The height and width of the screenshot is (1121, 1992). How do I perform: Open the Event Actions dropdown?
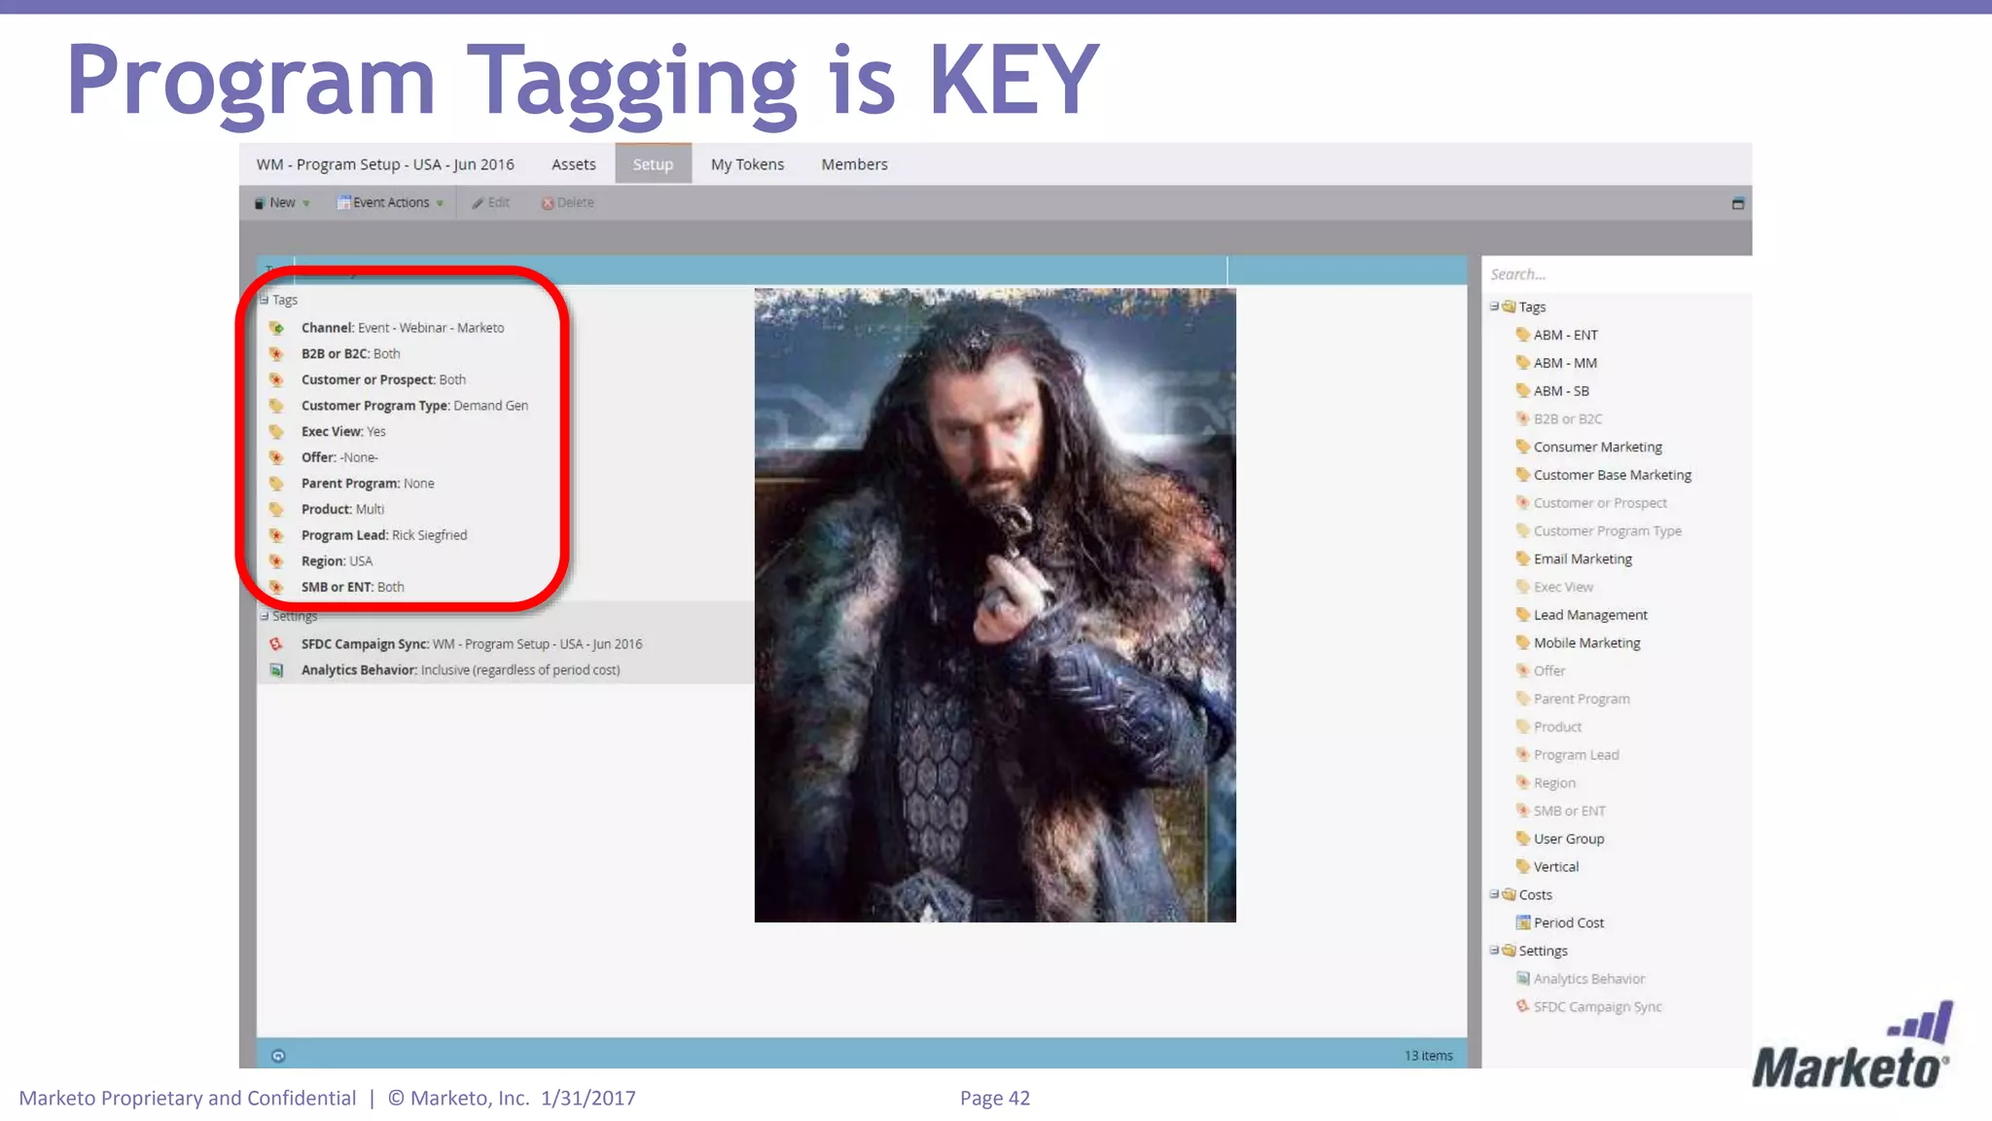pos(390,202)
